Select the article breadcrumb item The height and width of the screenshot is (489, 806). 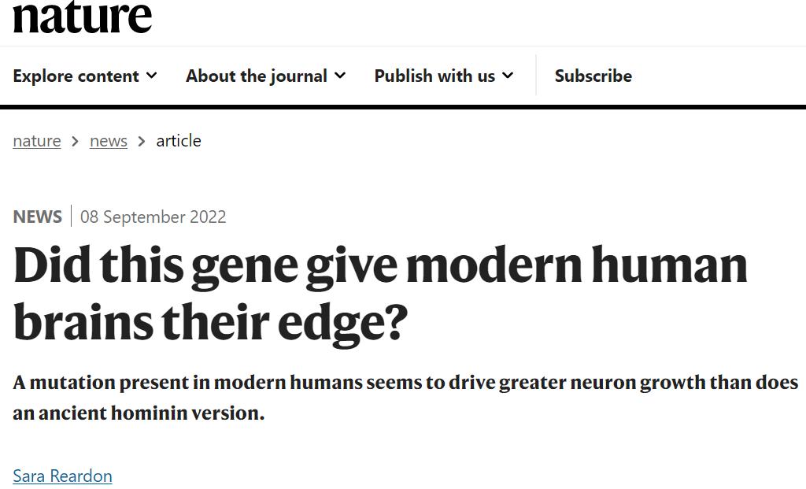[179, 141]
